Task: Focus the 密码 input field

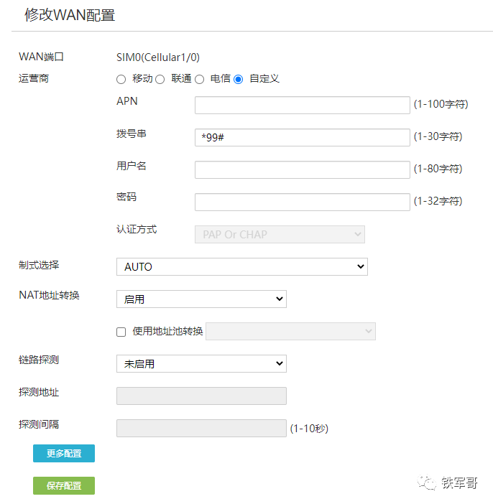Action: pos(302,202)
